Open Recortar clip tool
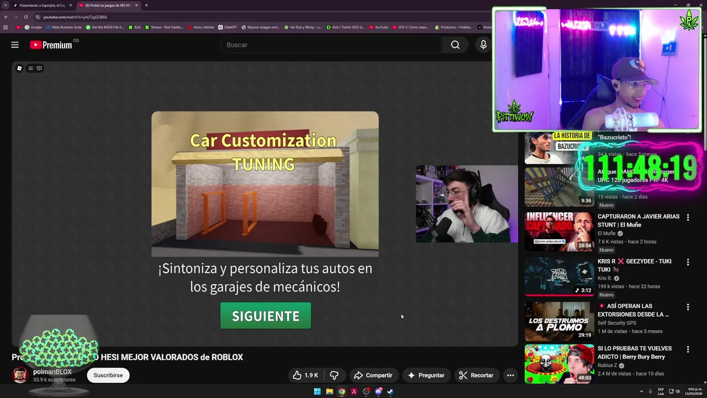Image resolution: width=707 pixels, height=398 pixels. [x=476, y=375]
